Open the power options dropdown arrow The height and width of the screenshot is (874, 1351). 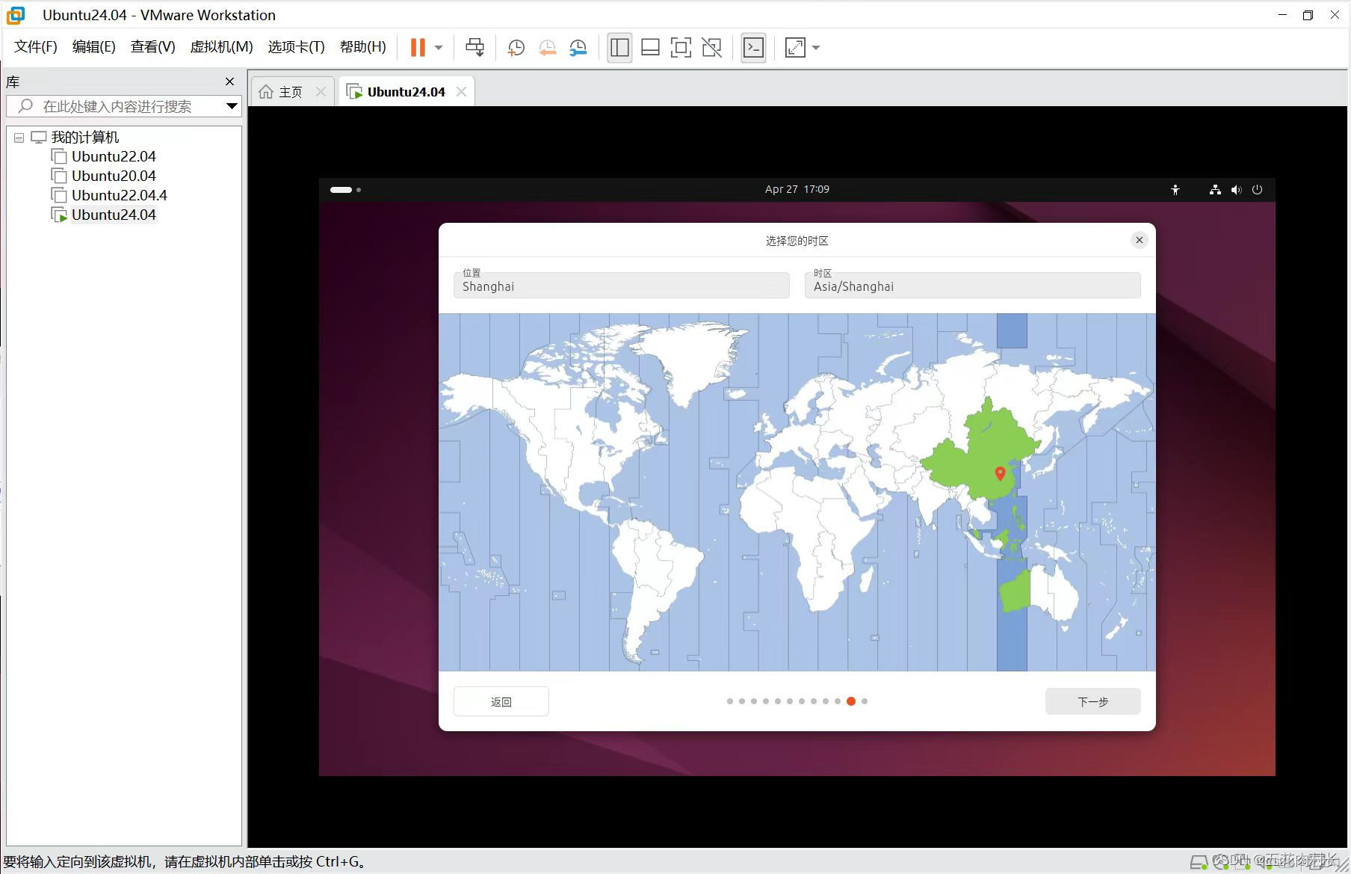[439, 47]
